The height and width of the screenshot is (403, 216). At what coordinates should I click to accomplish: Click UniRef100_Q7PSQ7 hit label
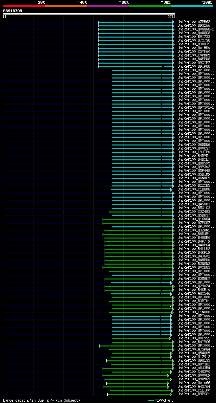pos(194,223)
